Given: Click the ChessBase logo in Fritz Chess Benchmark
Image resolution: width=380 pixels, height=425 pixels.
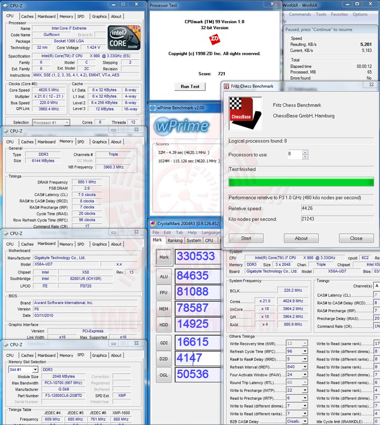Looking at the screenshot, I should 245,114.
